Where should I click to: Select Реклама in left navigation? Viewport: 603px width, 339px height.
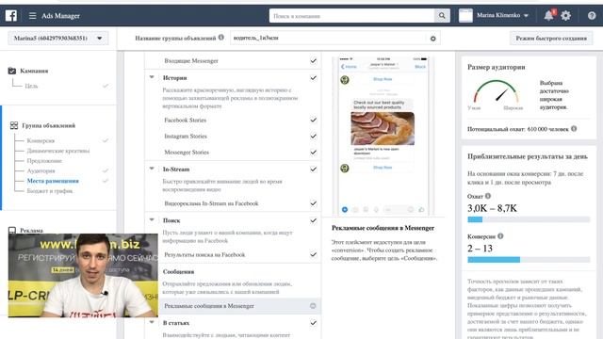coord(31,231)
